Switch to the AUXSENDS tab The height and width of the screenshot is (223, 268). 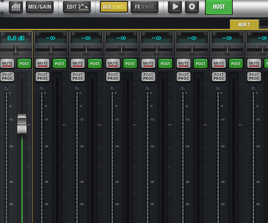pos(114,7)
